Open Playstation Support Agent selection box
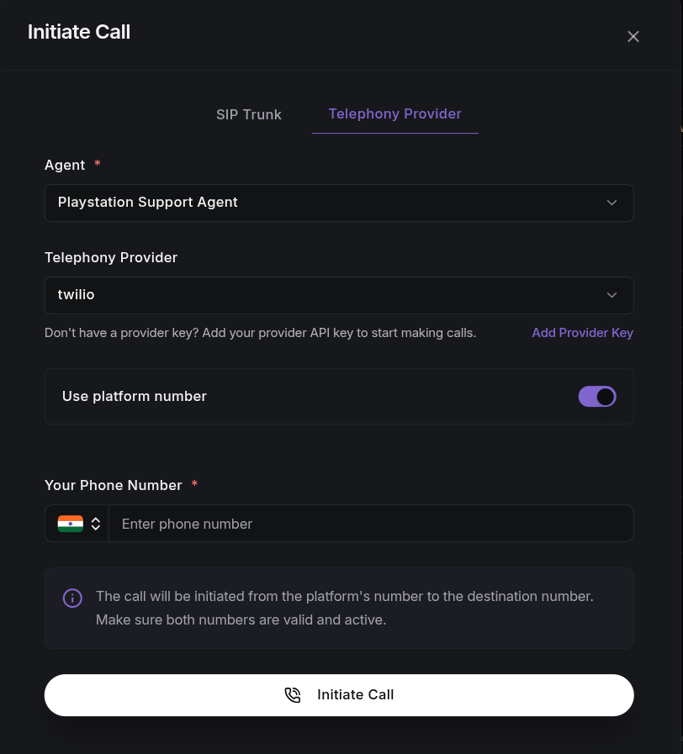 tap(339, 203)
